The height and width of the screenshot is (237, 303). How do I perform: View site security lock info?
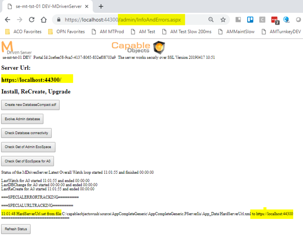[59, 20]
